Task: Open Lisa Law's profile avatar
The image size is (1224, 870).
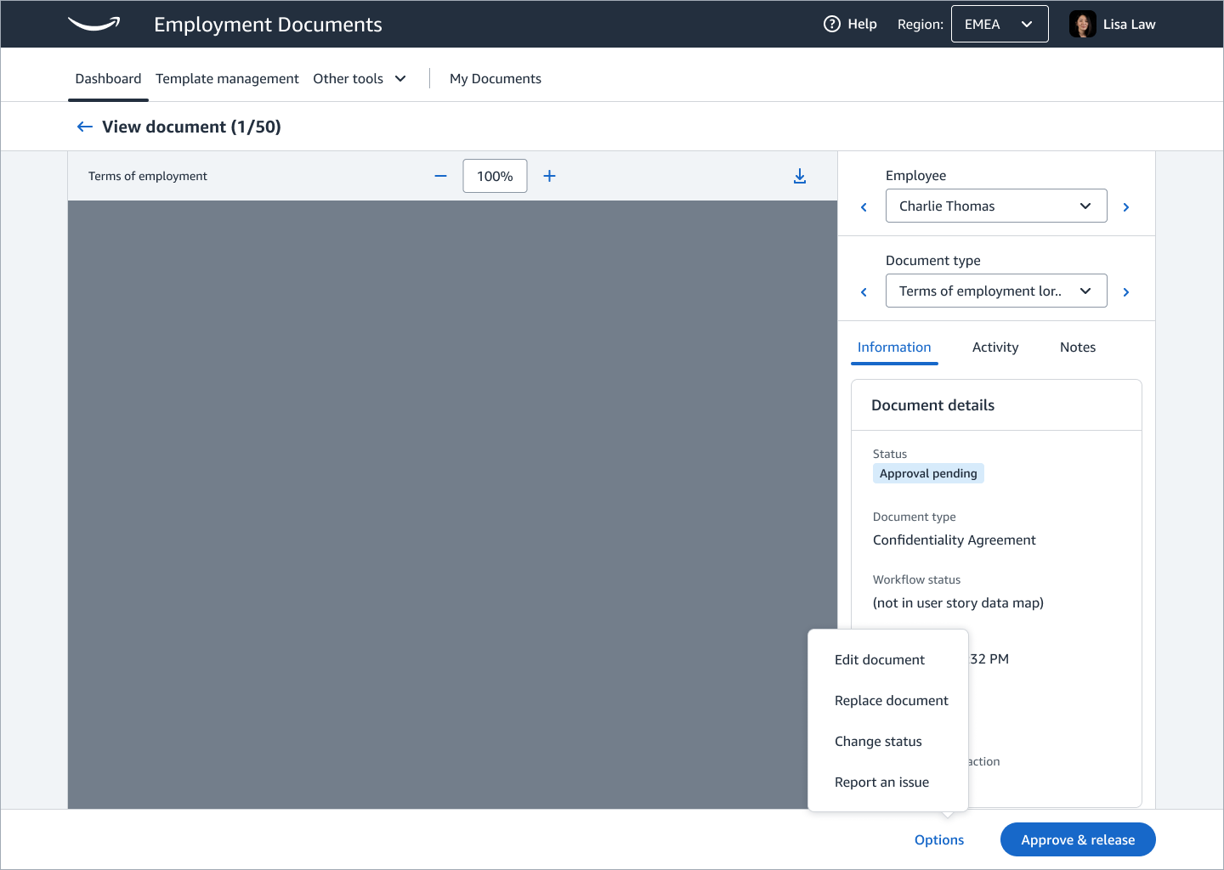Action: click(x=1082, y=24)
